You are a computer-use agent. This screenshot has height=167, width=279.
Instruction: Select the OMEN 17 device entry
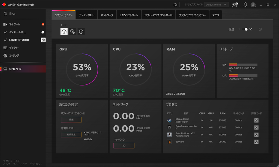coord(23,69)
